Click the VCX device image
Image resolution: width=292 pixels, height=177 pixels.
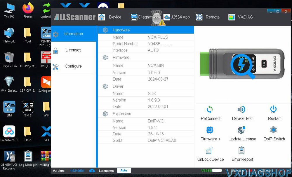(242, 64)
